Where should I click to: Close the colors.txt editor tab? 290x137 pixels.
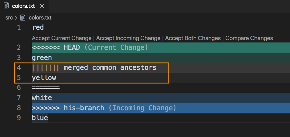point(41,6)
